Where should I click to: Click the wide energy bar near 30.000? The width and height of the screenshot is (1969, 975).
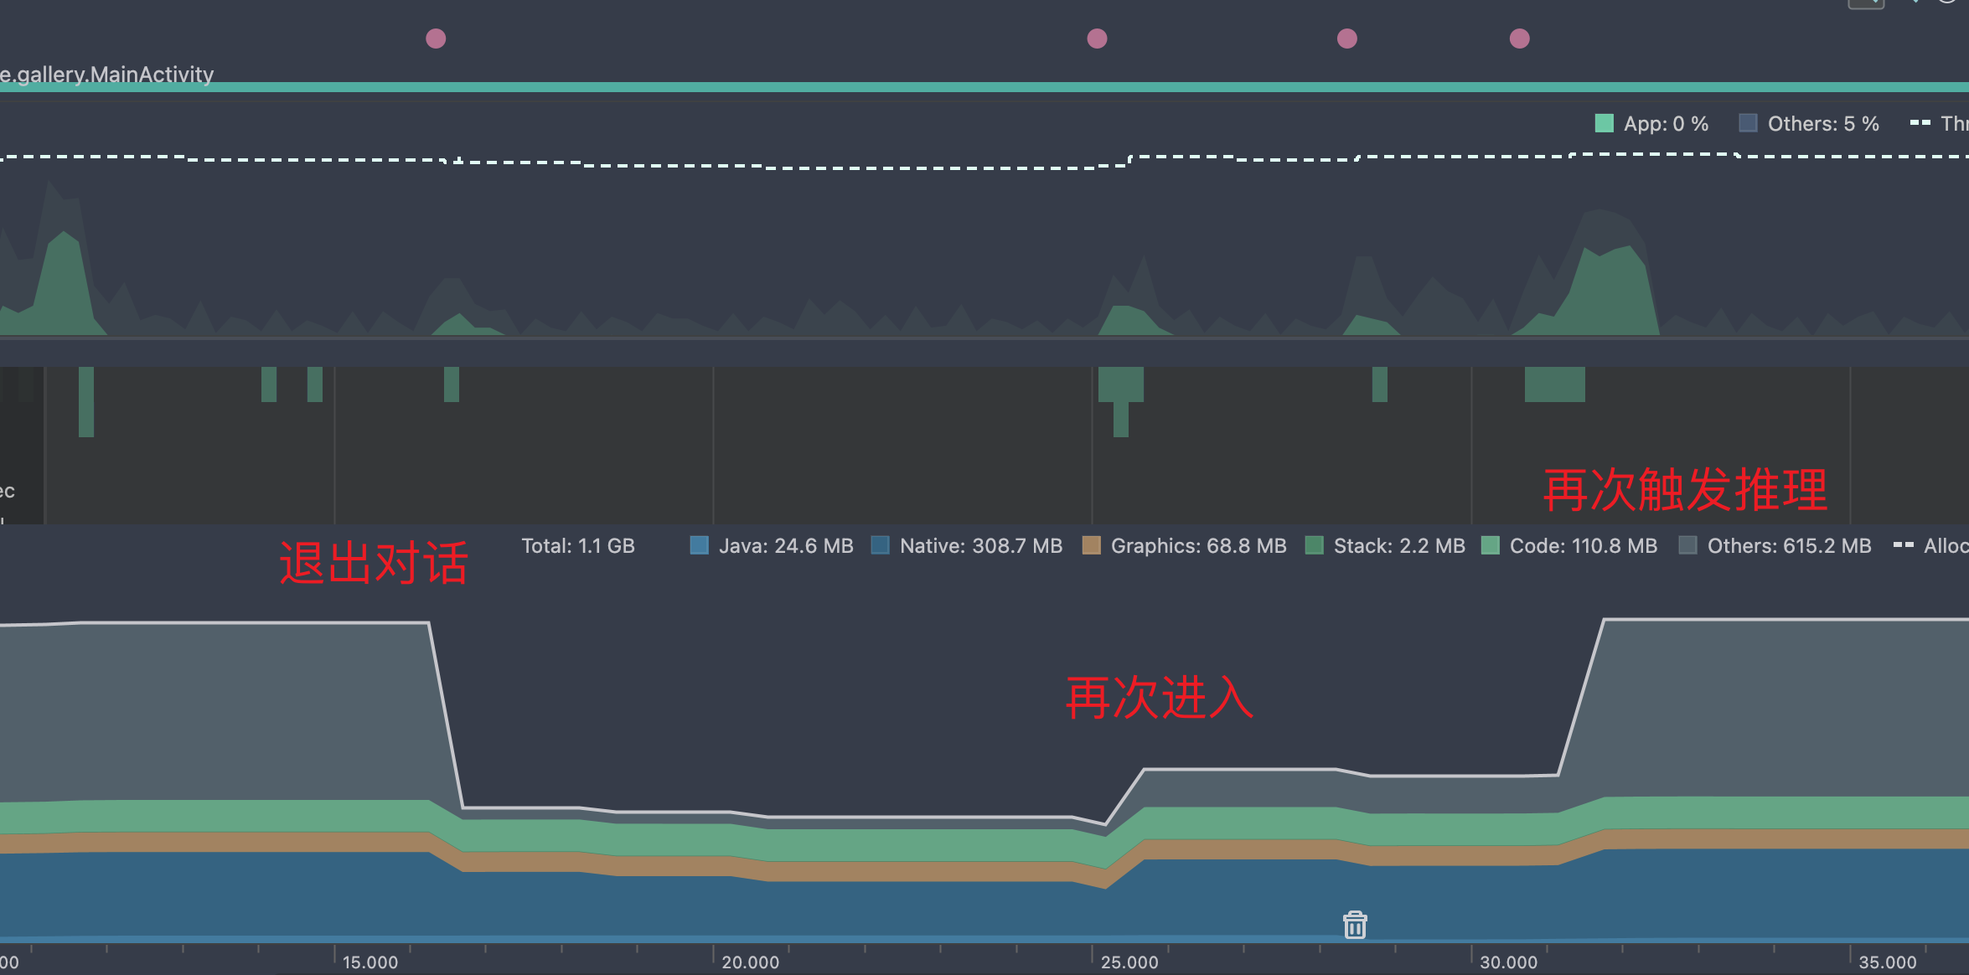[x=1554, y=384]
